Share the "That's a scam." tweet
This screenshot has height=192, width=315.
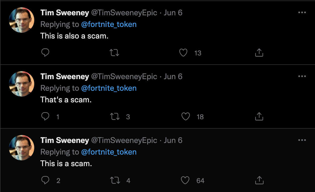click(259, 117)
